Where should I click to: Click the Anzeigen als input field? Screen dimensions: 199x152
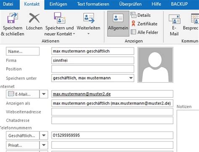click(112, 103)
